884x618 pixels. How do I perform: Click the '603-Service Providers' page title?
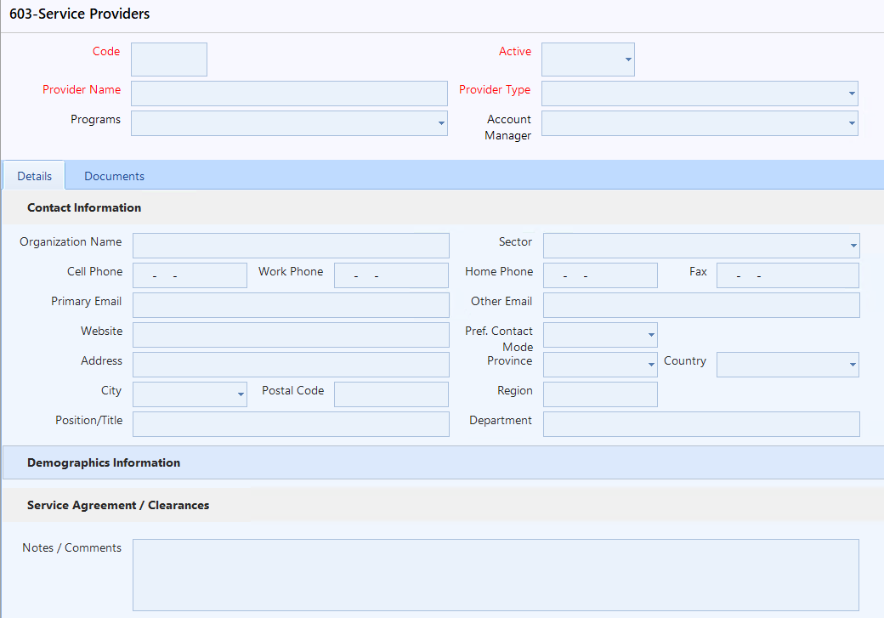80,14
